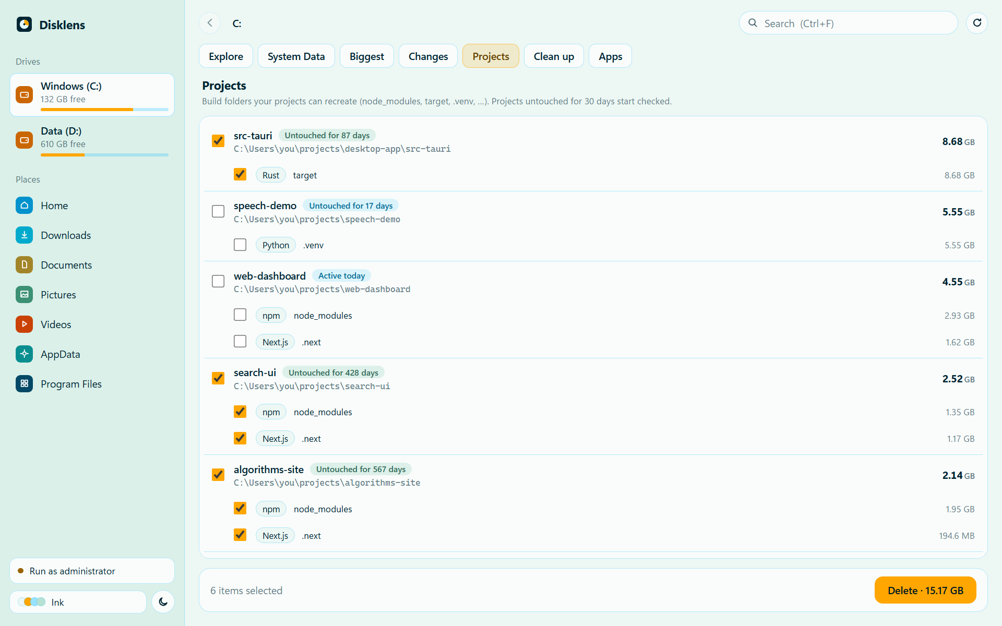This screenshot has width=1002, height=626.
Task: Open the Changes tab
Action: click(x=428, y=56)
